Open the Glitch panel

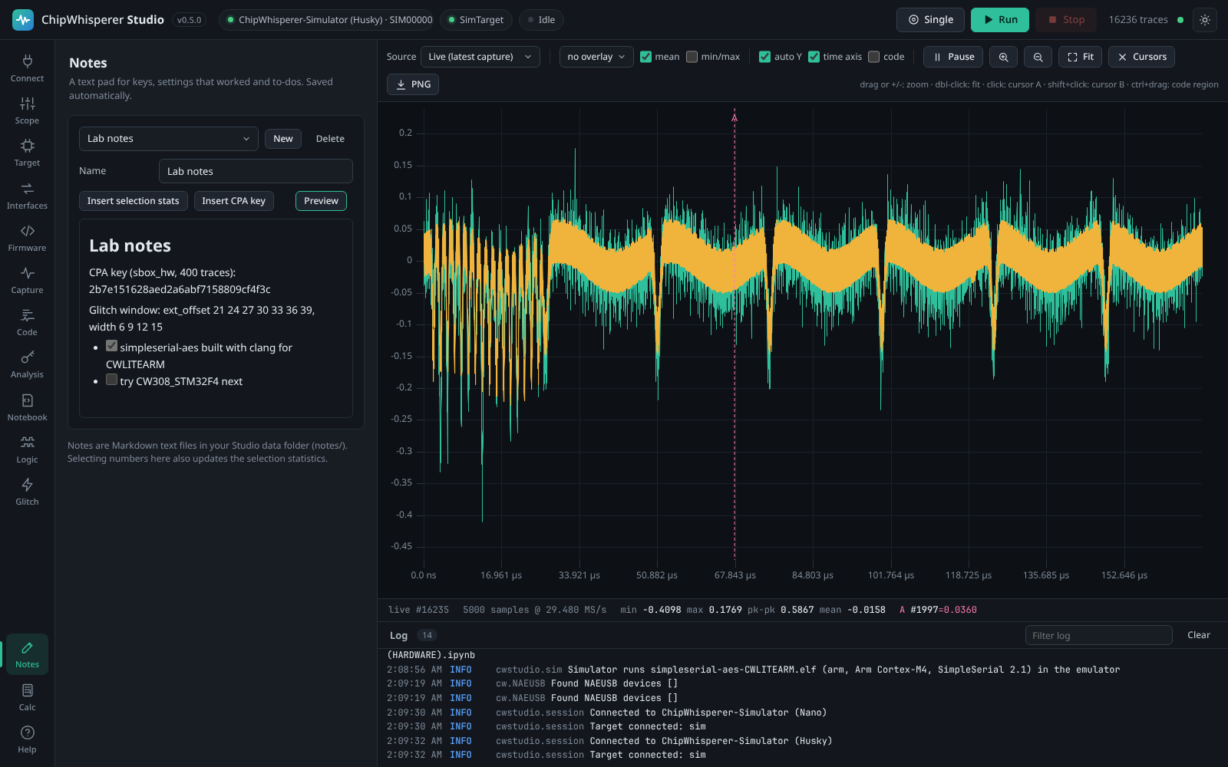pyautogui.click(x=27, y=492)
